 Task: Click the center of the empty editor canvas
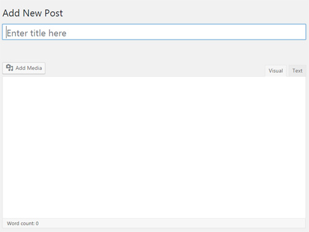pyautogui.click(x=154, y=147)
